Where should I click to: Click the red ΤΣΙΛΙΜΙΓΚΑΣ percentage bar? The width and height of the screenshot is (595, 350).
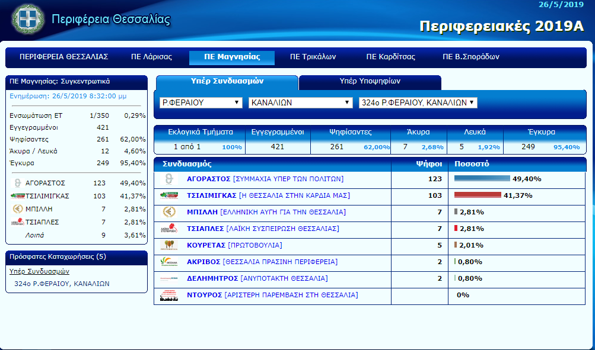tap(478, 195)
